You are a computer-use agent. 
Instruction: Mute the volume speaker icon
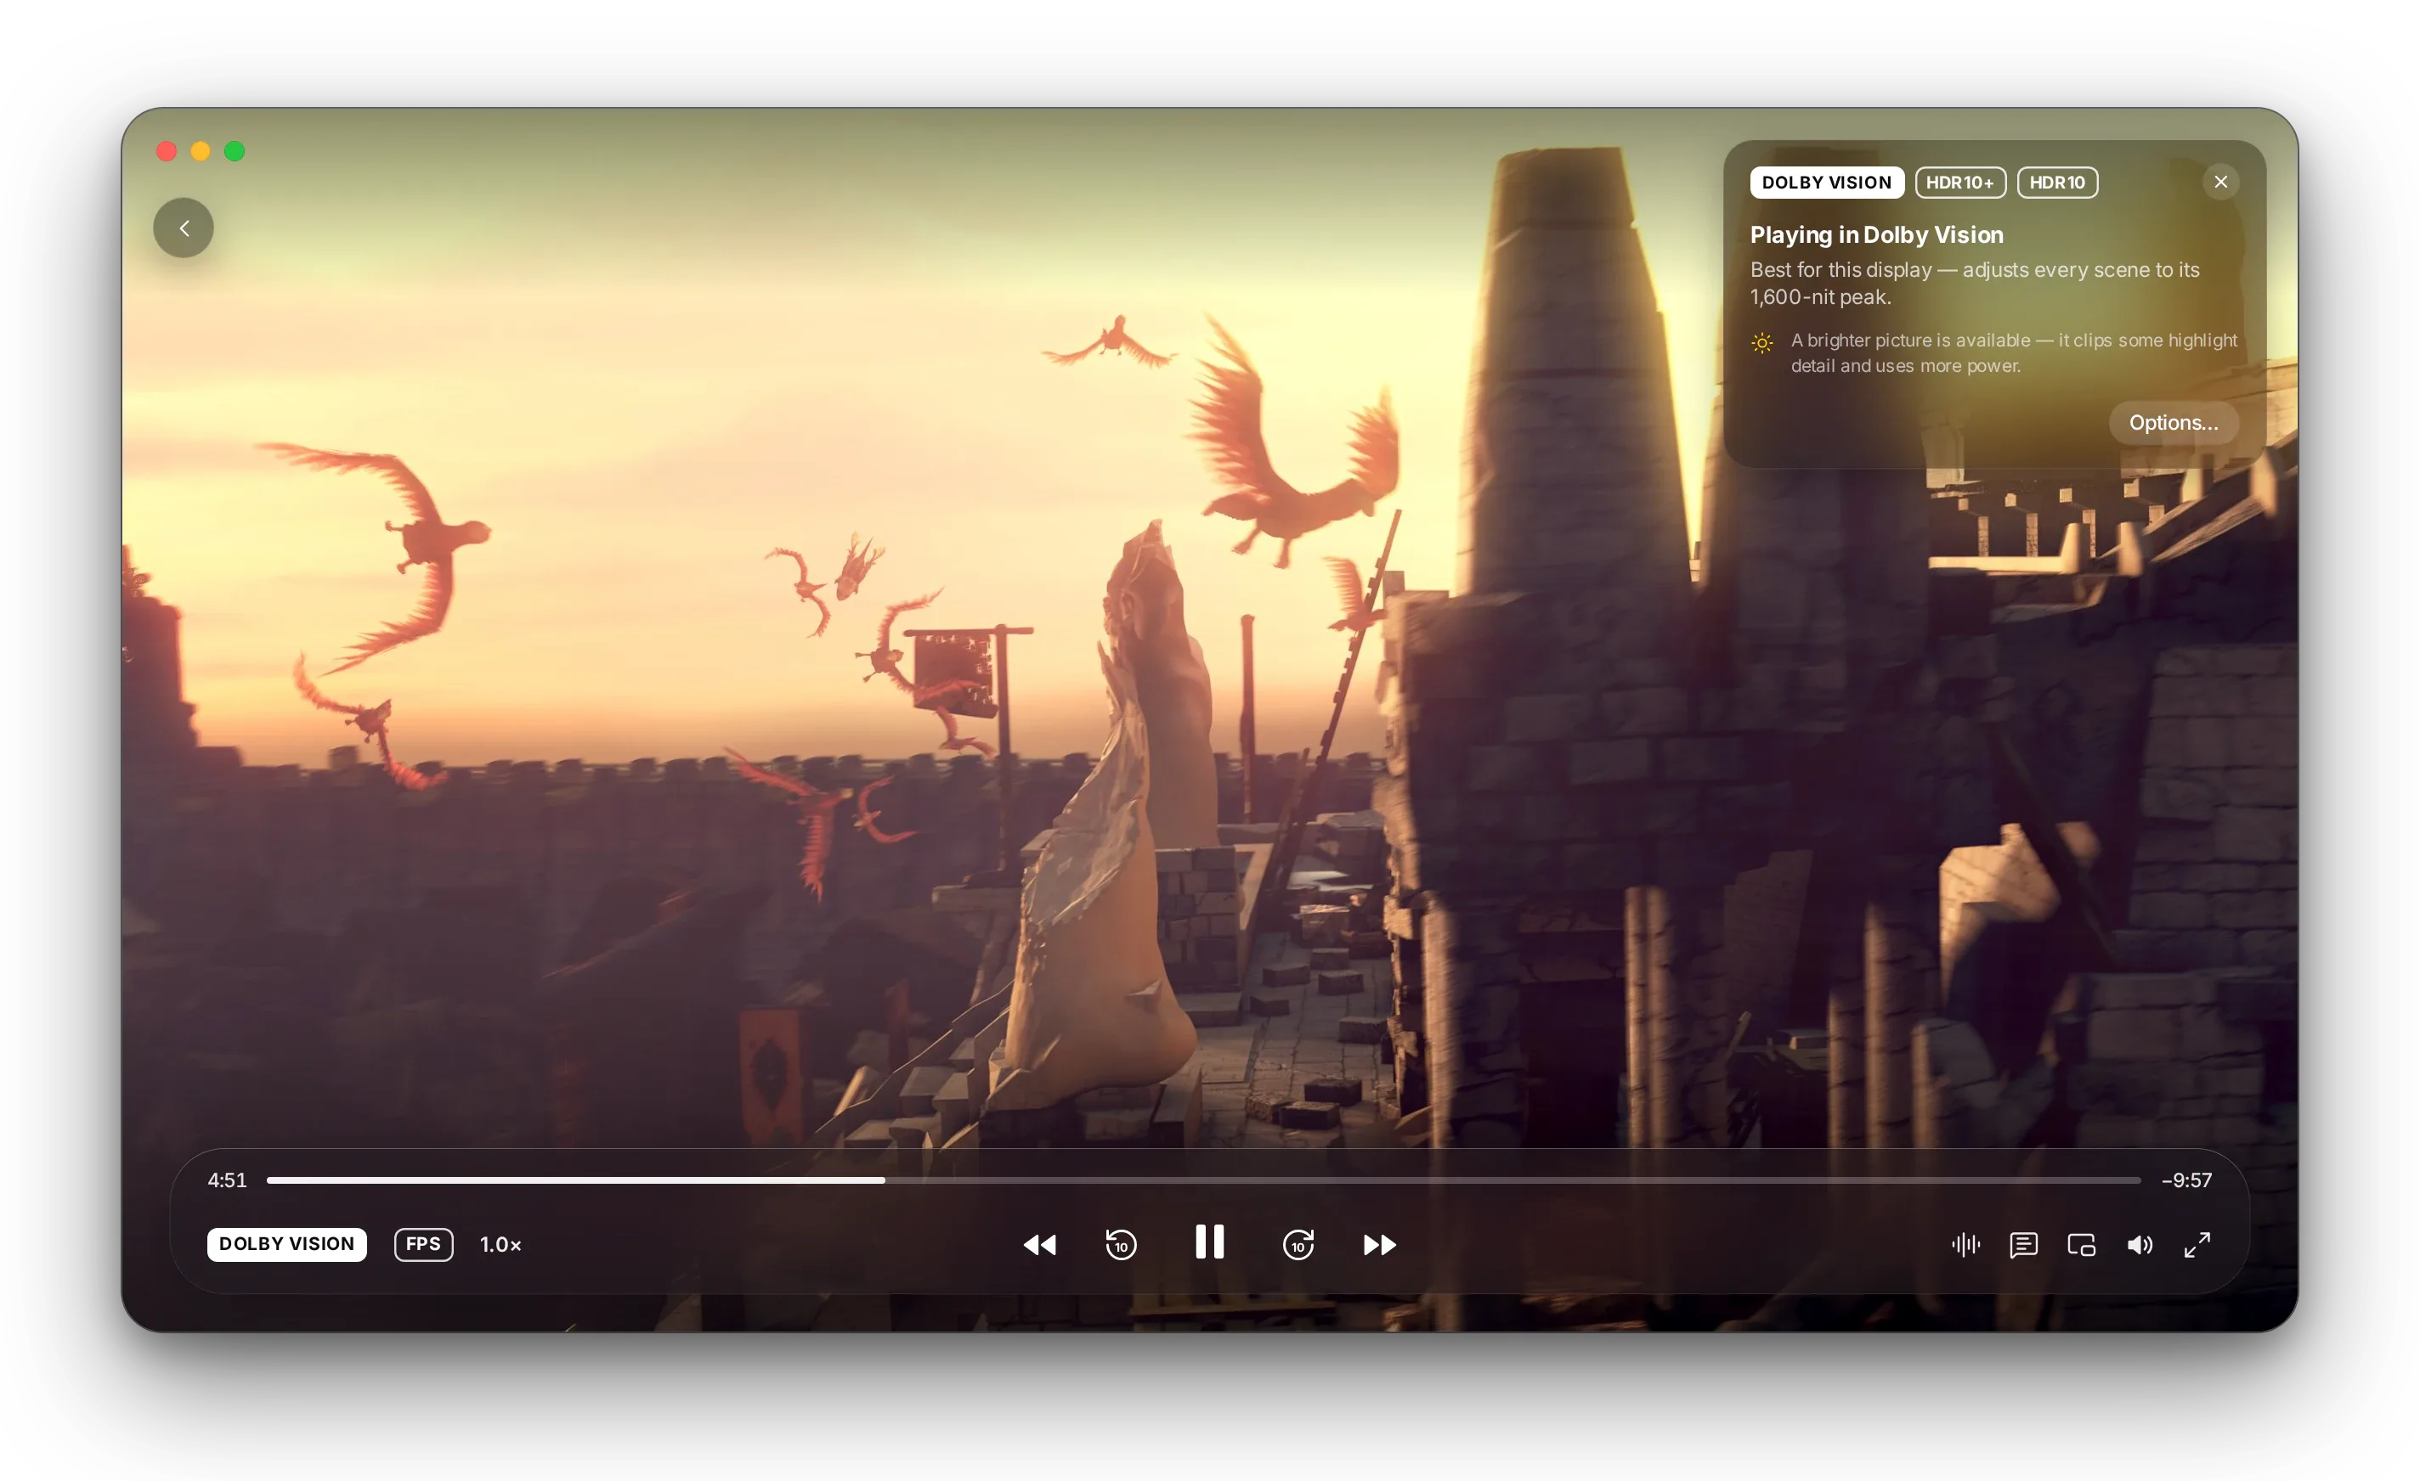(2140, 1244)
